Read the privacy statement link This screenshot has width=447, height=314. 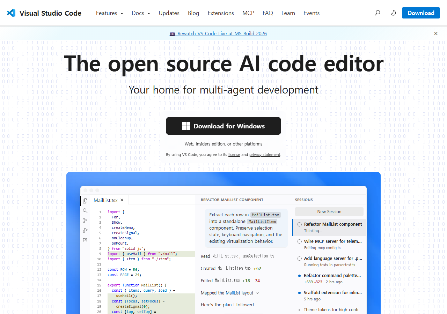(x=265, y=155)
